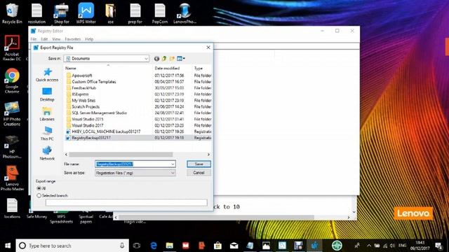Screen dimensions: 449x252
Task: Click the Cancel button
Action: point(199,173)
